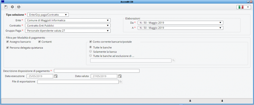The width and height of the screenshot is (254, 105).
Task: Open the Contratto dropdown
Action: [x=68, y=25]
